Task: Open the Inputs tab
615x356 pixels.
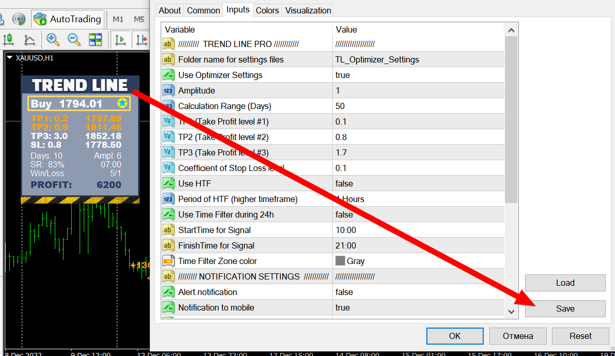Action: point(238,10)
